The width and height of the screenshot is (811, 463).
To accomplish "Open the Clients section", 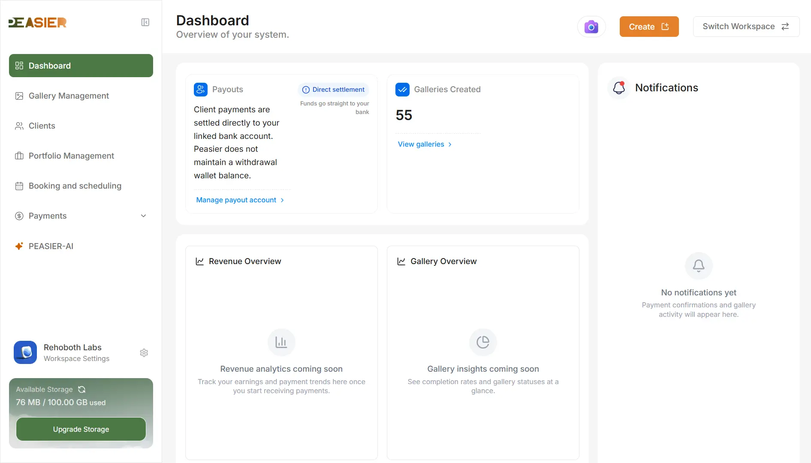I will [x=42, y=126].
